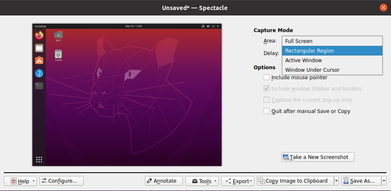391x191 pixels.
Task: Toggle Capture the current pop-up only
Action: [x=266, y=100]
